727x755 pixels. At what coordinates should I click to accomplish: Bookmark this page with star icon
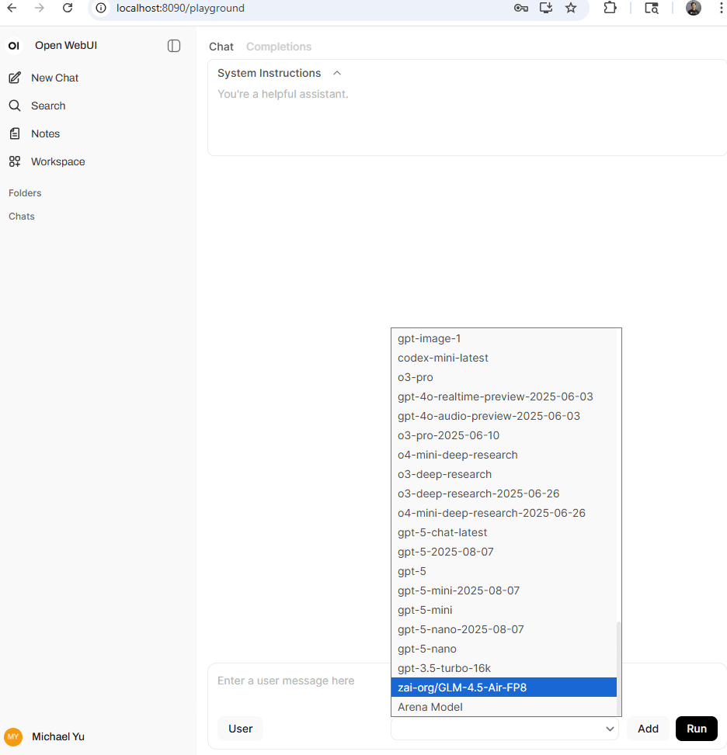571,8
